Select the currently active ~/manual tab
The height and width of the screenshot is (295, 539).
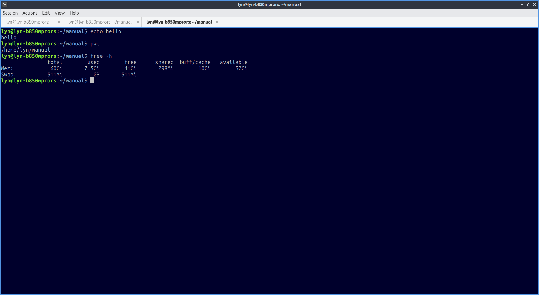[x=179, y=22]
